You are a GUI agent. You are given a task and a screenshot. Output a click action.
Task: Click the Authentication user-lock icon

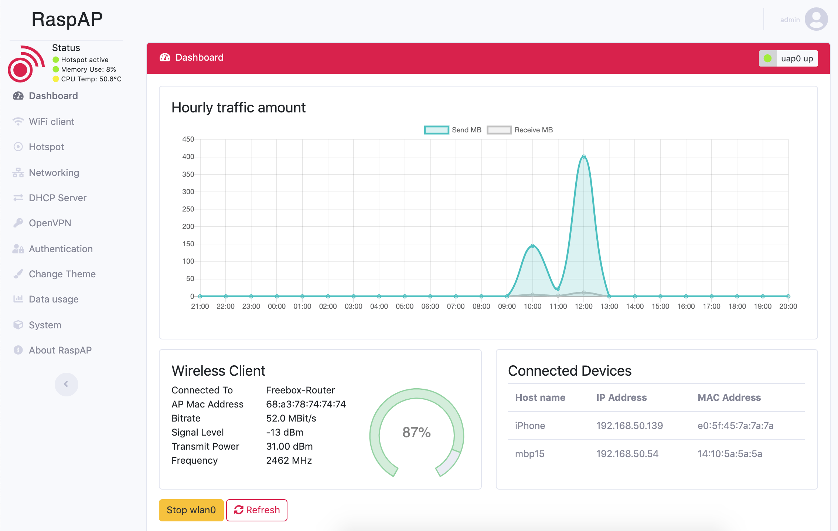18,249
